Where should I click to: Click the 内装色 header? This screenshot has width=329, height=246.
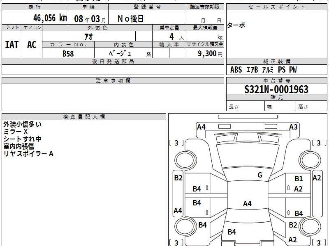pyautogui.click(x=123, y=45)
